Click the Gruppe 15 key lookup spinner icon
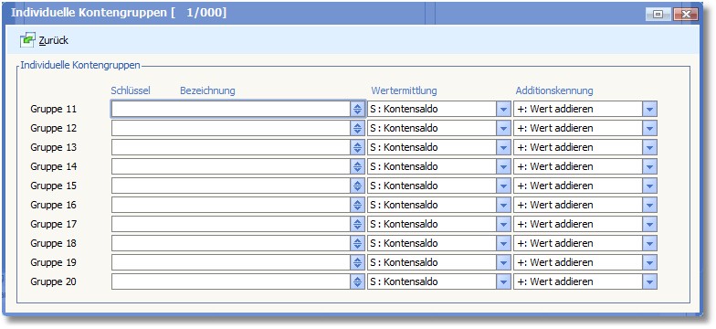The height and width of the screenshot is (329, 716). point(358,186)
